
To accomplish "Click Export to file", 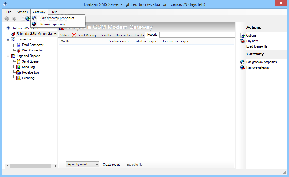I will coord(134,165).
